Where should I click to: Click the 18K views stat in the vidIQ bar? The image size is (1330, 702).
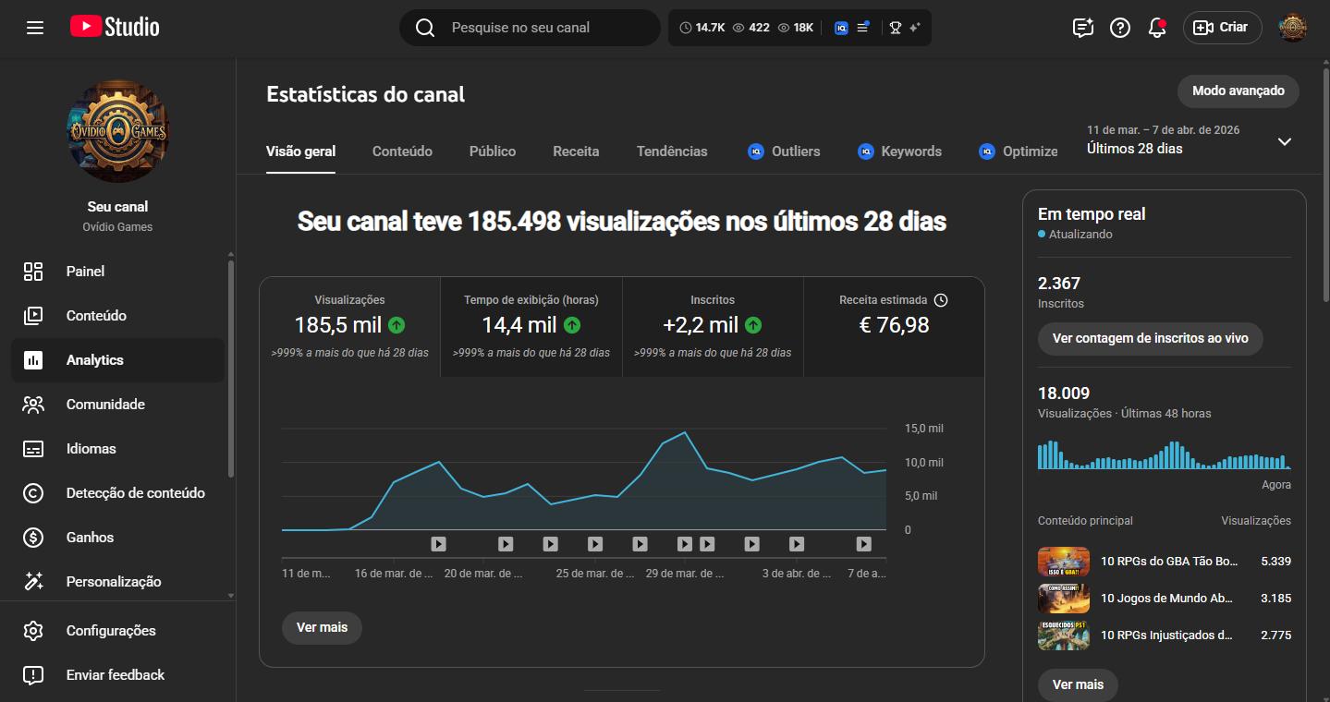[795, 28]
